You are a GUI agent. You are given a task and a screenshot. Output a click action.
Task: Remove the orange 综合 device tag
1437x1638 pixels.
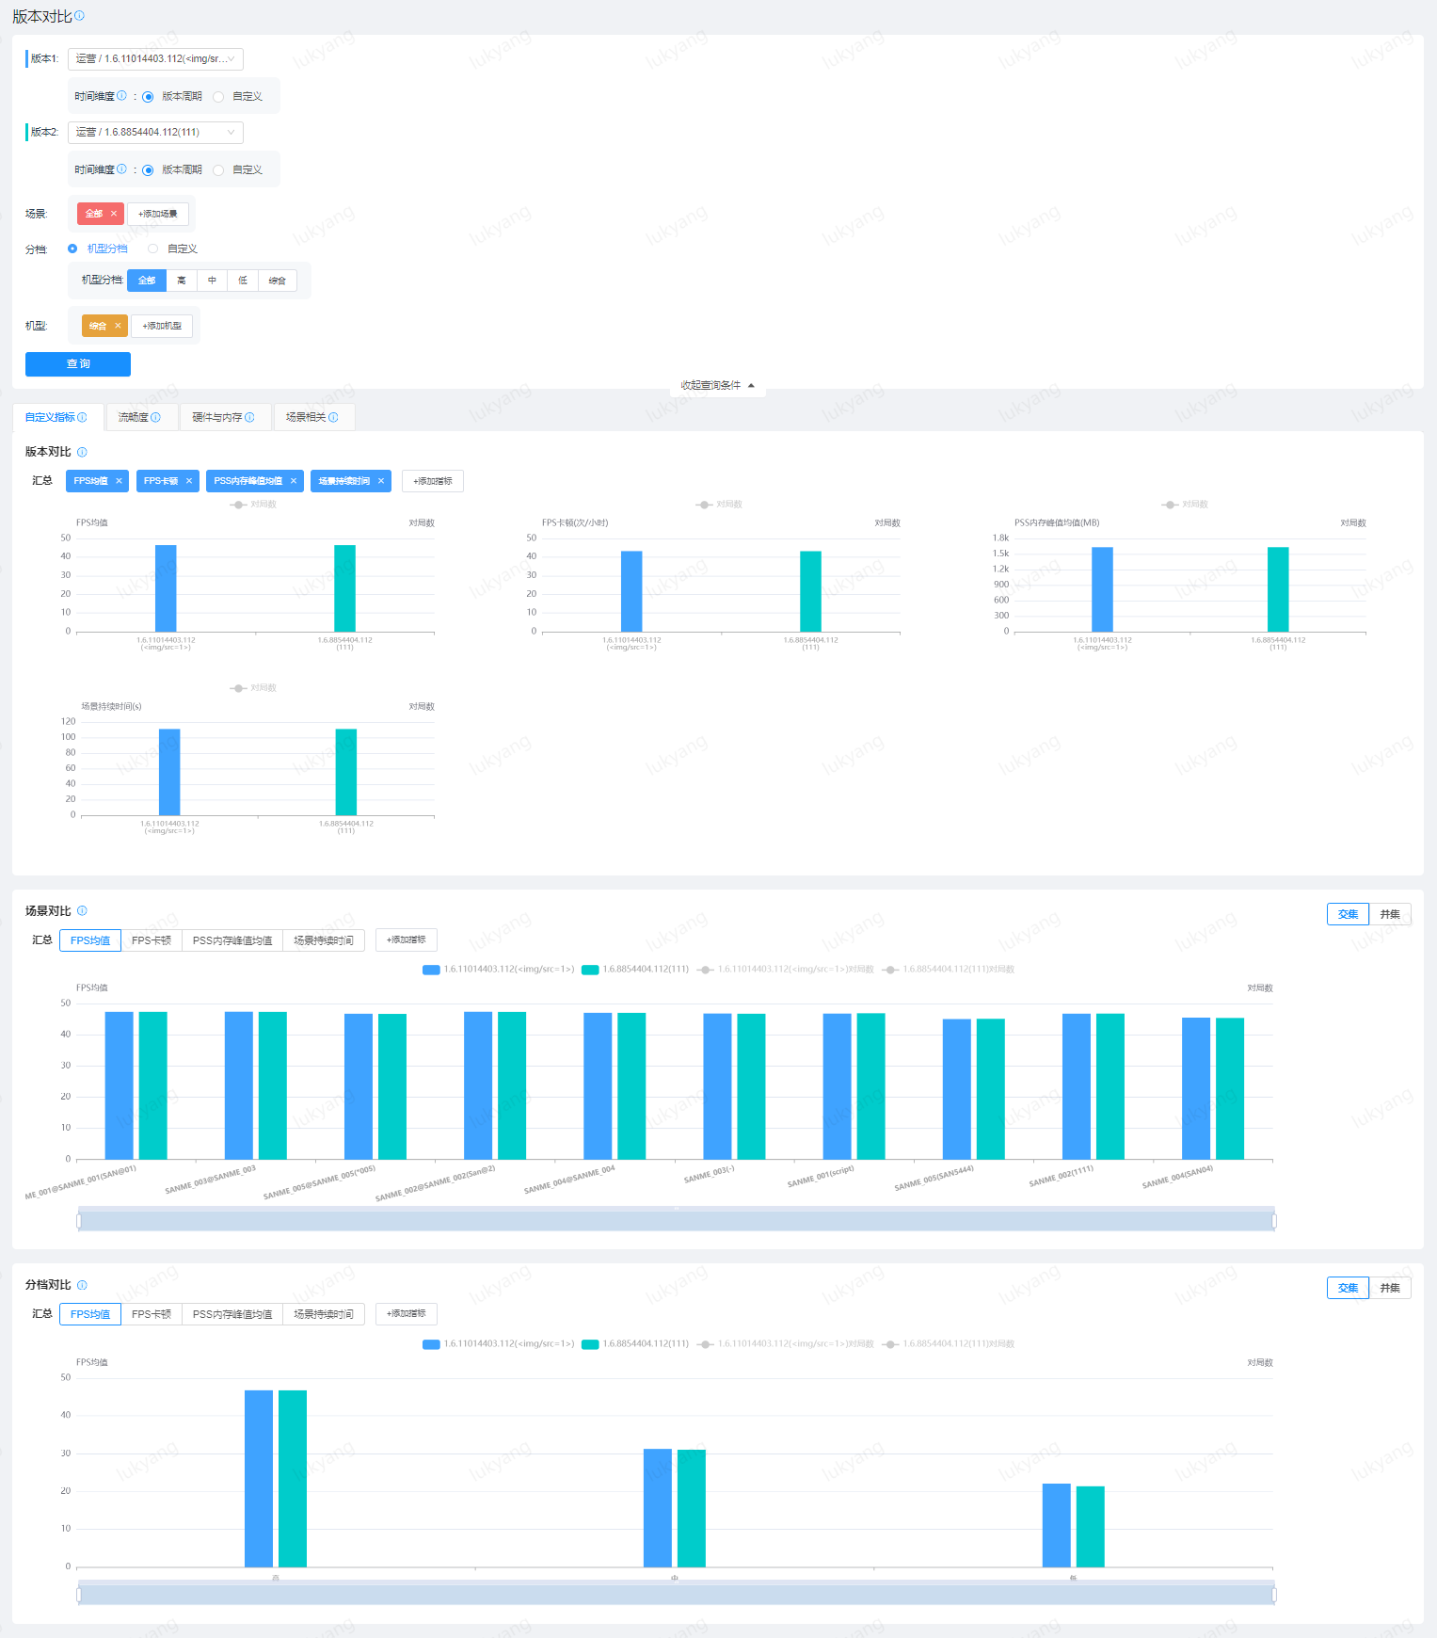pos(118,326)
